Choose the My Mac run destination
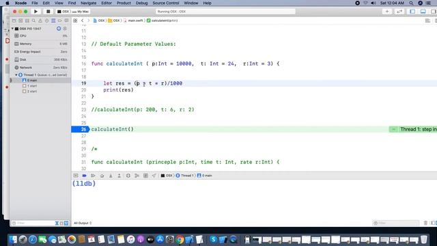437x246 pixels. (x=81, y=12)
